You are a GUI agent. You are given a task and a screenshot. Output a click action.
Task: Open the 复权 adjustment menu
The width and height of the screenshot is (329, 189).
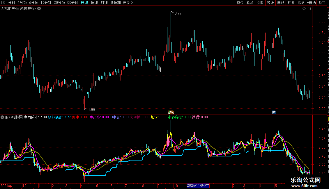tap(240, 3)
